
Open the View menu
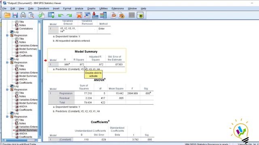[x=21, y=8]
